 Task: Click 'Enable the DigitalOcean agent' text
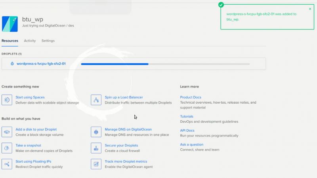coord(129,167)
